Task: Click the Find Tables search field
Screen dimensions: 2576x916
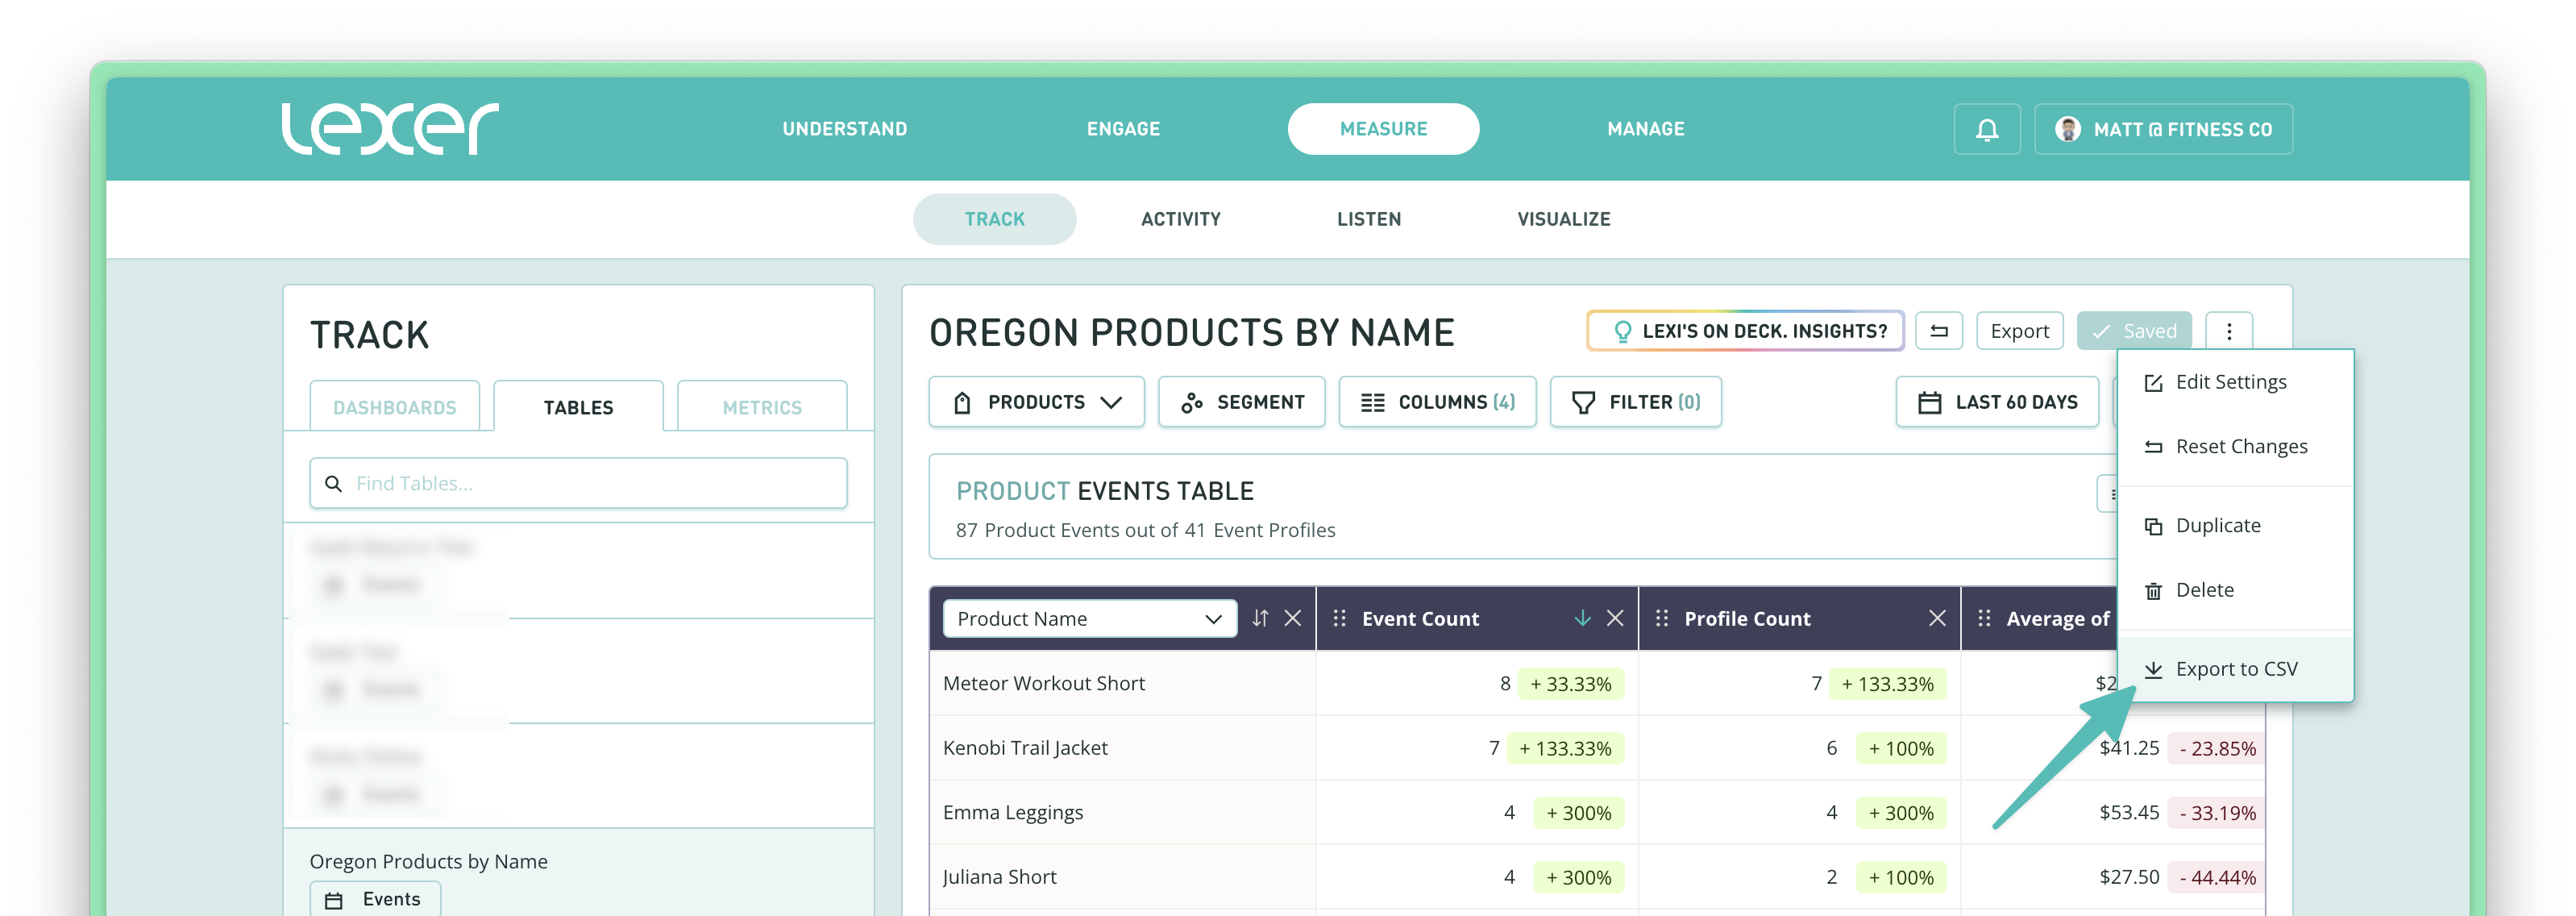Action: coord(578,483)
